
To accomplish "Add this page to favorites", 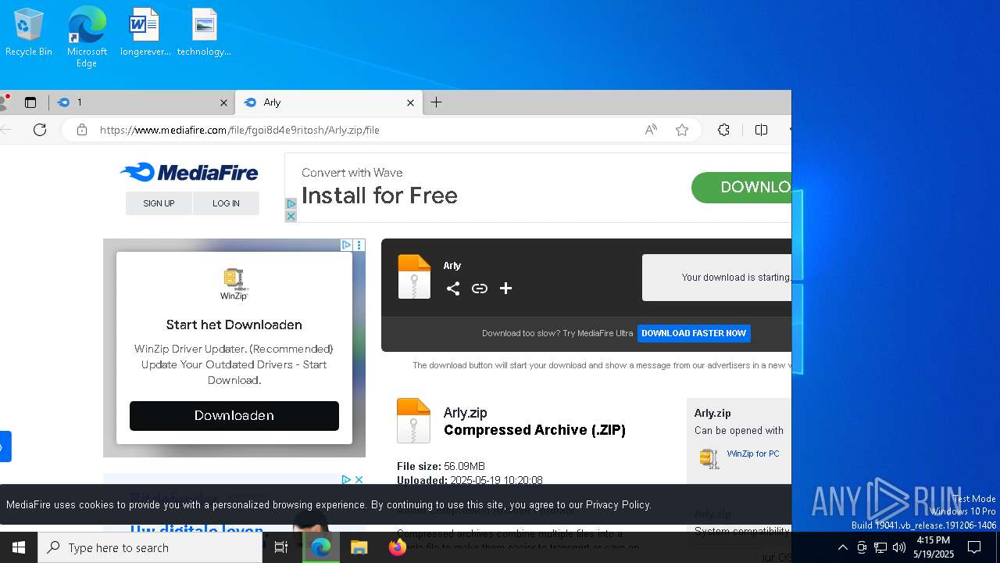I will tap(682, 130).
